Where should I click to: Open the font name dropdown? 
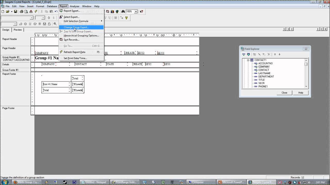click(x=32, y=18)
